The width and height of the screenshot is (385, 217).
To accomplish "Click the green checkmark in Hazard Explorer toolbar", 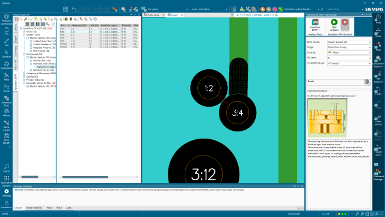I will pyautogui.click(x=31, y=19).
